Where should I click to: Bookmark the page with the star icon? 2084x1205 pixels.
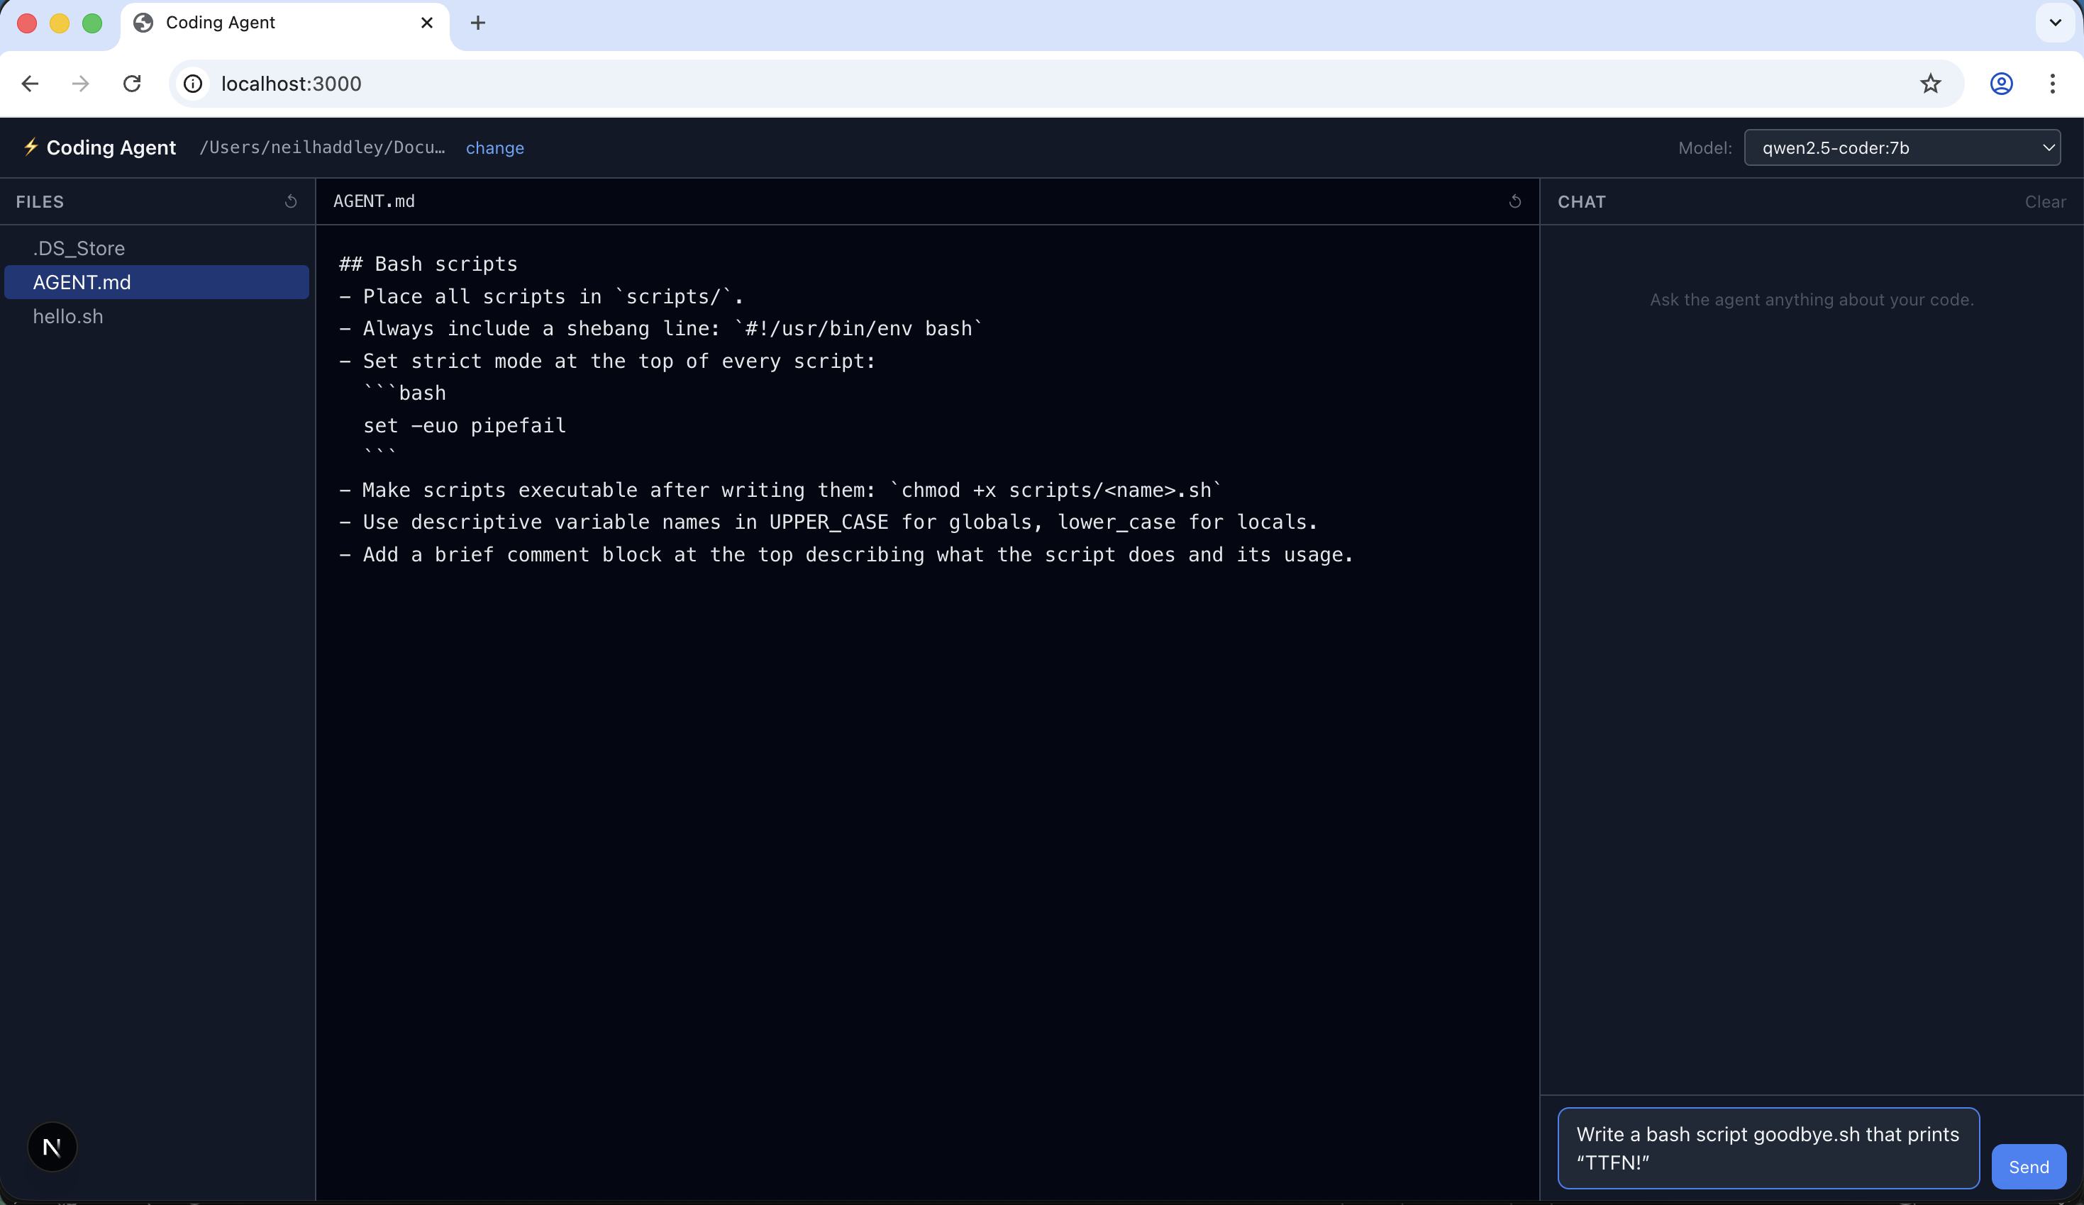point(1930,84)
